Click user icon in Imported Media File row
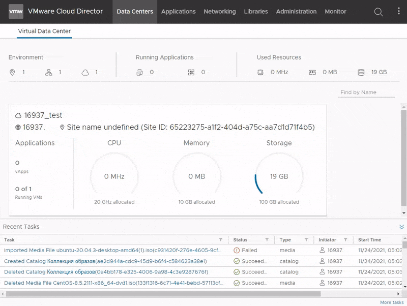This screenshot has height=306, width=407. click(x=322, y=250)
